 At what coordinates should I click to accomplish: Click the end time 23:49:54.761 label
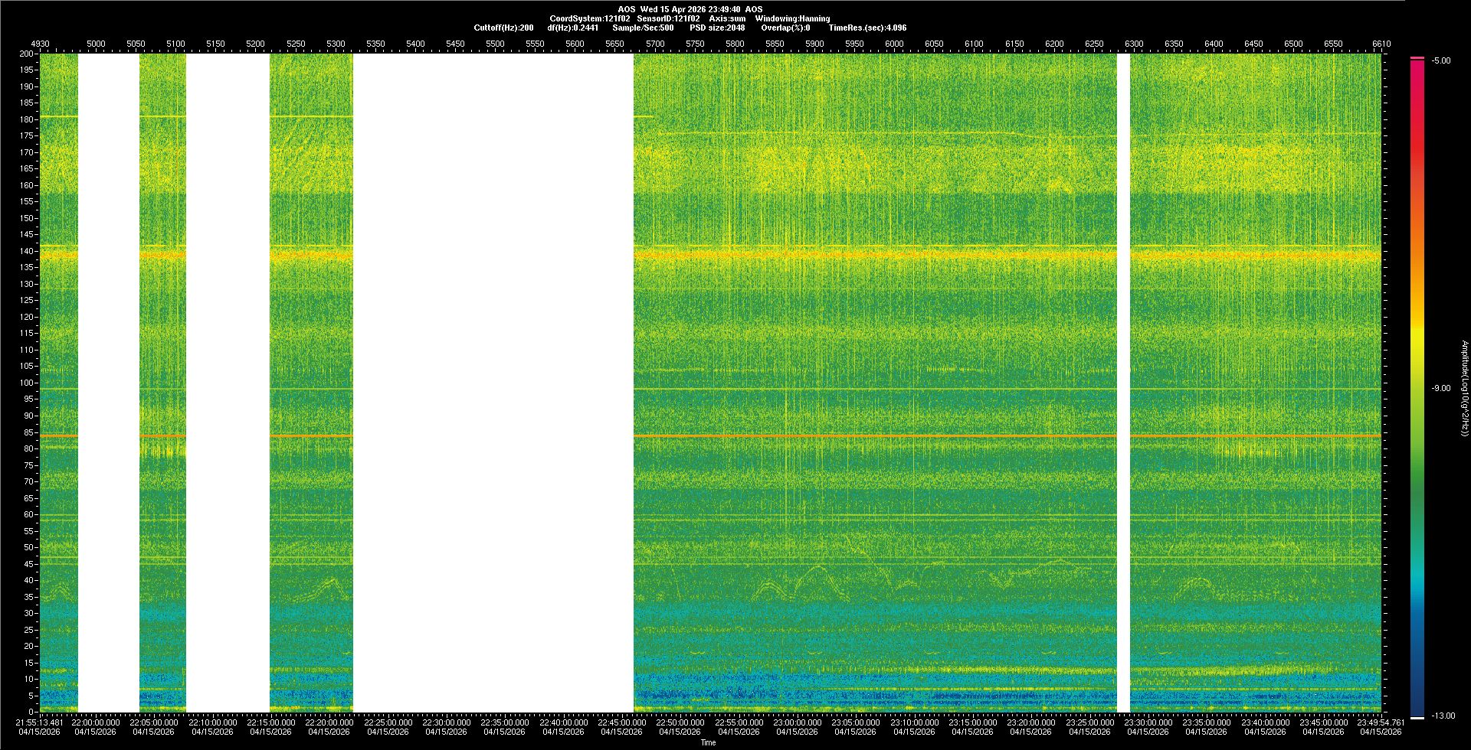pyautogui.click(x=1380, y=722)
